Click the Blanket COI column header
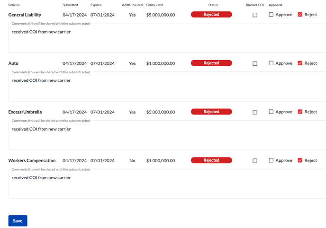The image size is (326, 228). [x=255, y=5]
